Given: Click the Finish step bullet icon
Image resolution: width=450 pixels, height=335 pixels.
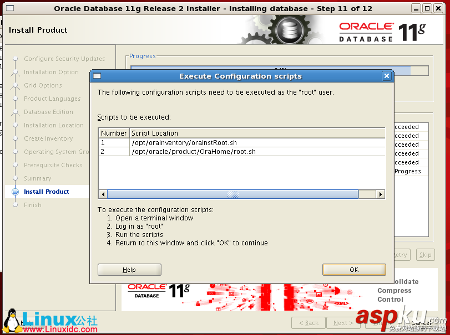Looking at the screenshot, I should pos(15,205).
